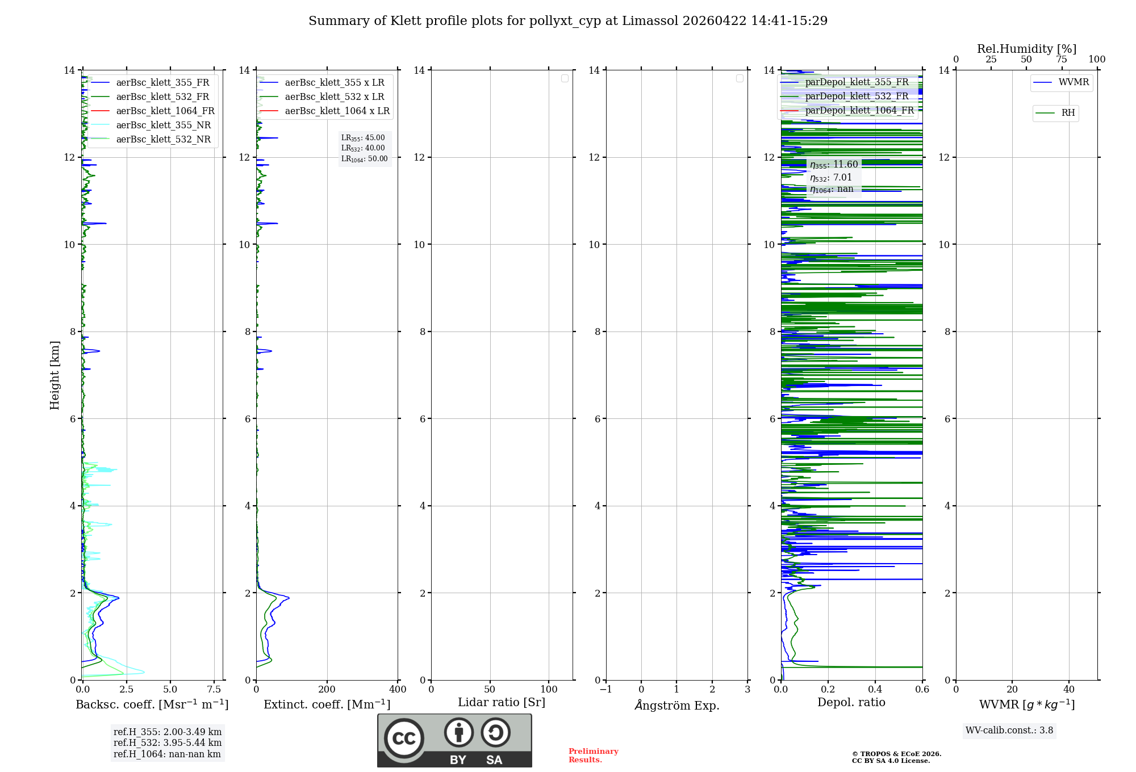Click the parDepol_klett_355_FR legend label
The width and height of the screenshot is (1136, 772).
tap(857, 82)
